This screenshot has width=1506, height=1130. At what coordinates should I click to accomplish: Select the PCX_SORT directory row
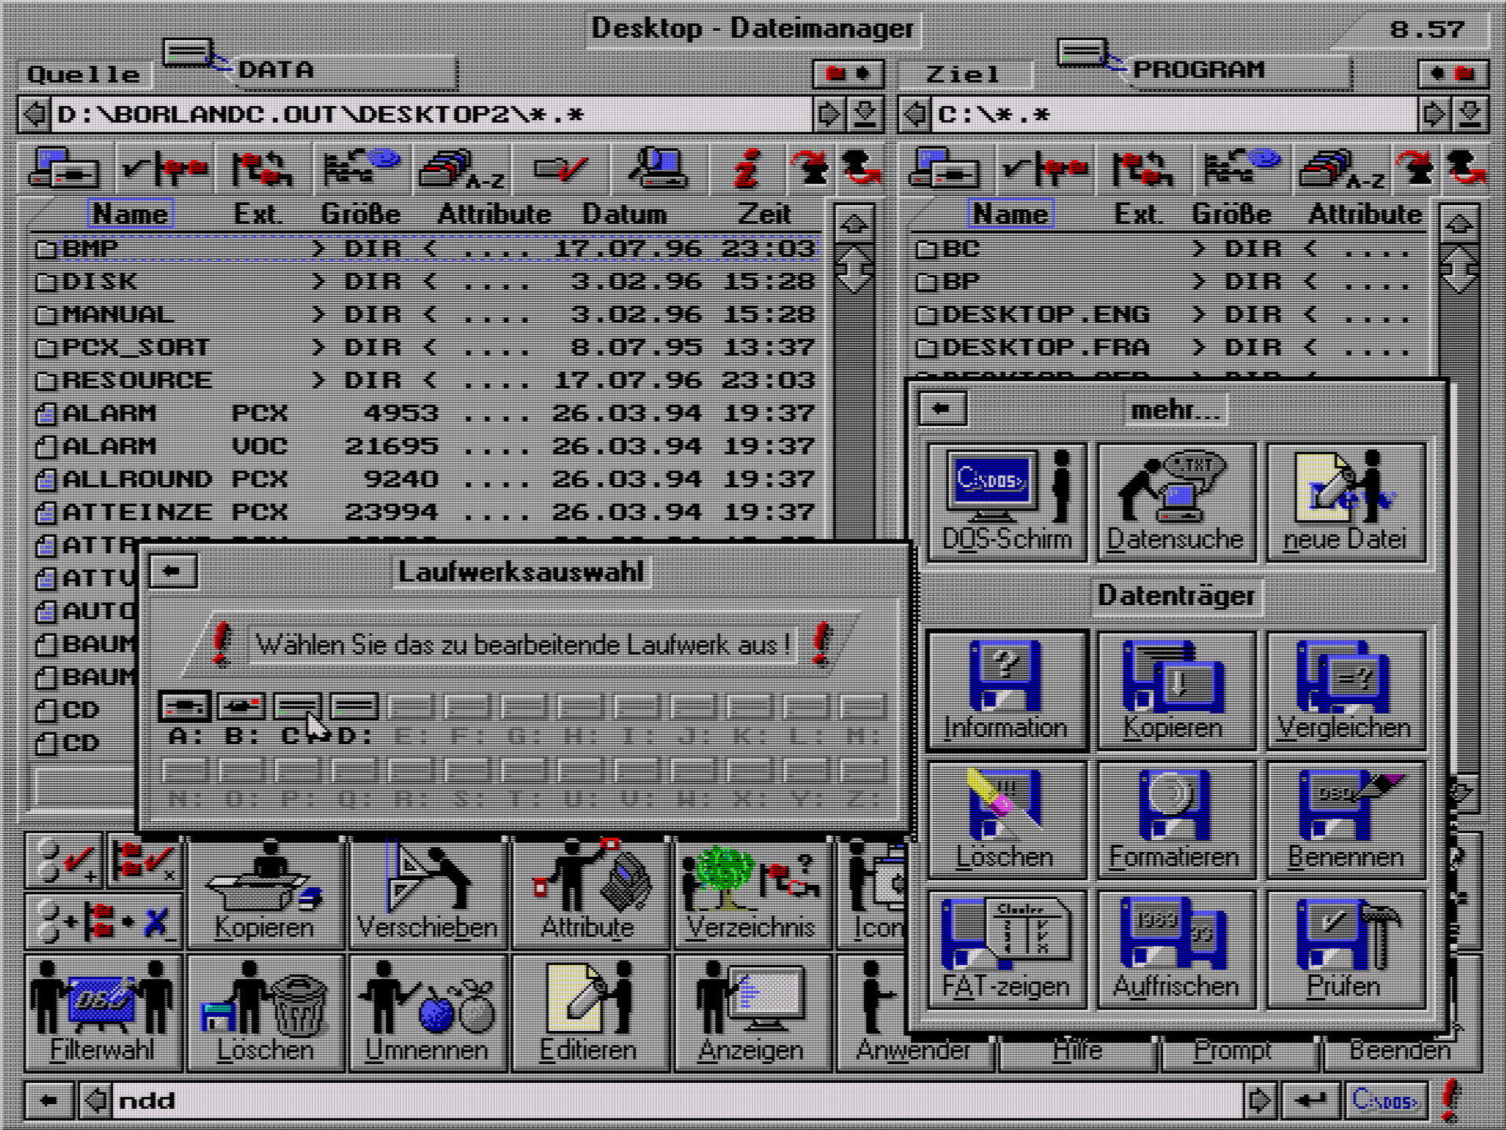pos(425,347)
